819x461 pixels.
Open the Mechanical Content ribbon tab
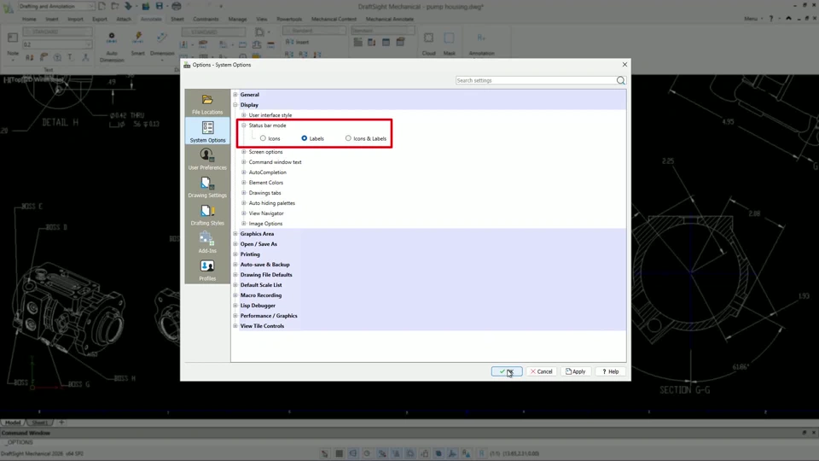coord(334,19)
